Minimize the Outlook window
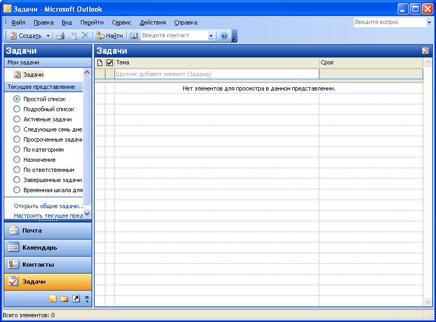This screenshot has height=322, width=436. 402,9
